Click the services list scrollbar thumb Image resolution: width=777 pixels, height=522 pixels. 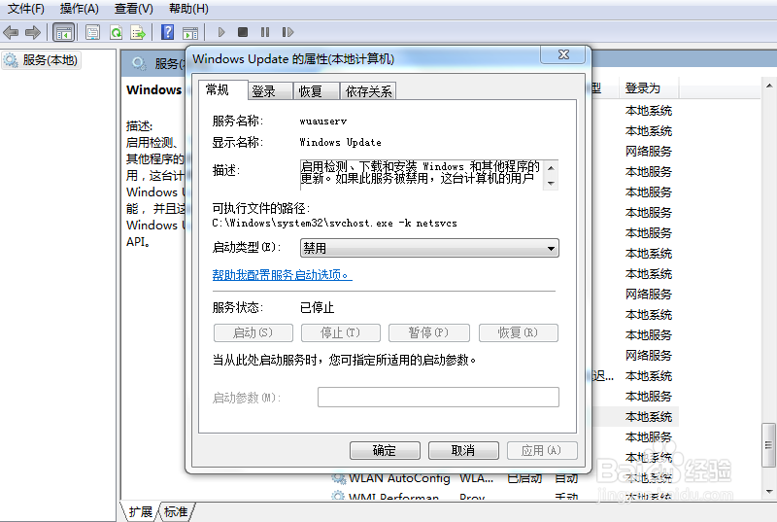pyautogui.click(x=769, y=444)
